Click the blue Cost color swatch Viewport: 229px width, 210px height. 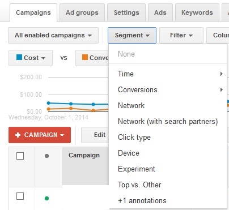[19, 57]
